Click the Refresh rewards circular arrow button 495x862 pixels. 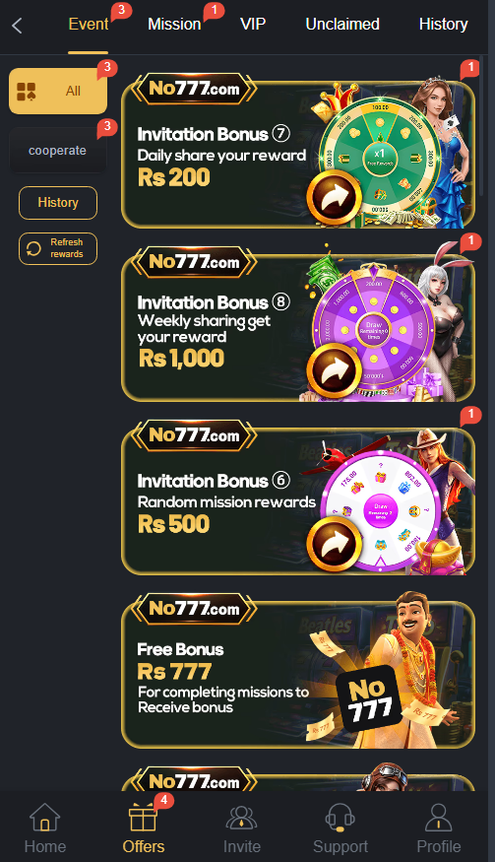click(58, 248)
